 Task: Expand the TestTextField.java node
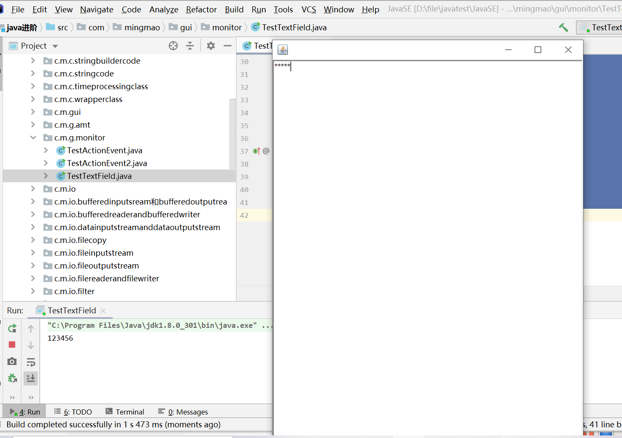[x=46, y=176]
